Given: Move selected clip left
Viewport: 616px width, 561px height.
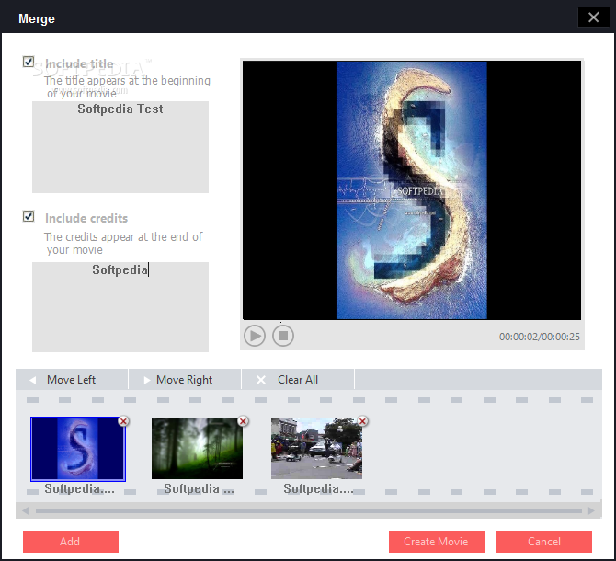Looking at the screenshot, I should (x=72, y=380).
